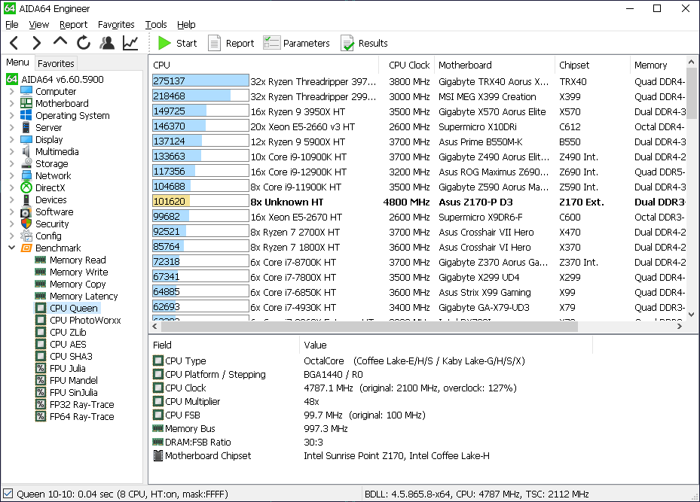700x502 pixels.
Task: Click the orange Benchmark icon
Action: click(26, 248)
